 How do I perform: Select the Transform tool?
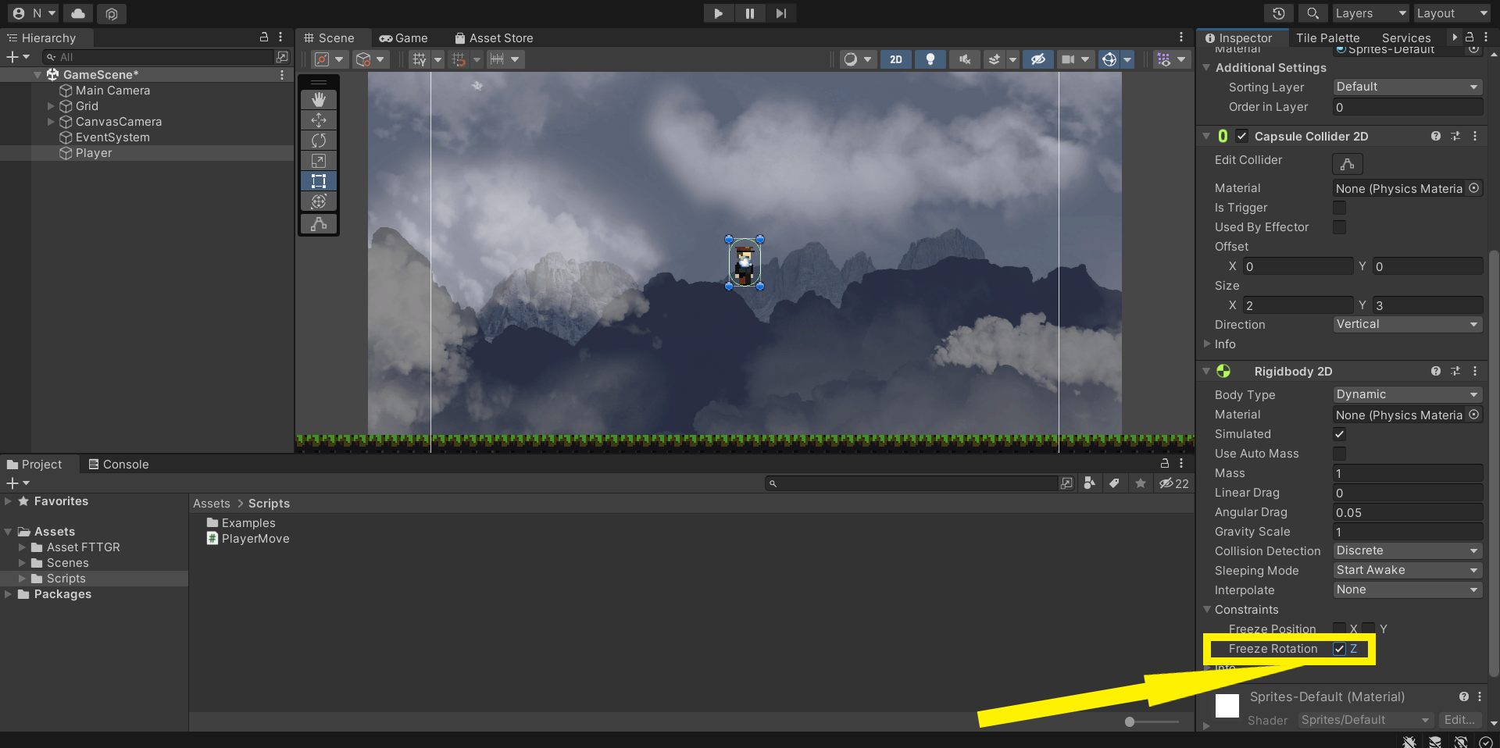pos(319,201)
